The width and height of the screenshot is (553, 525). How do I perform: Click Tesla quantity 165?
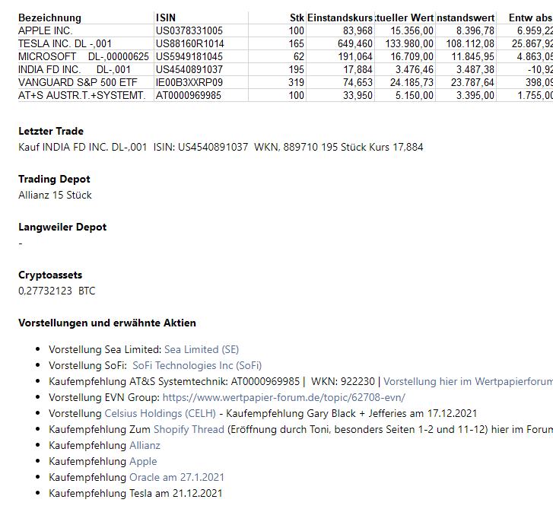[296, 44]
